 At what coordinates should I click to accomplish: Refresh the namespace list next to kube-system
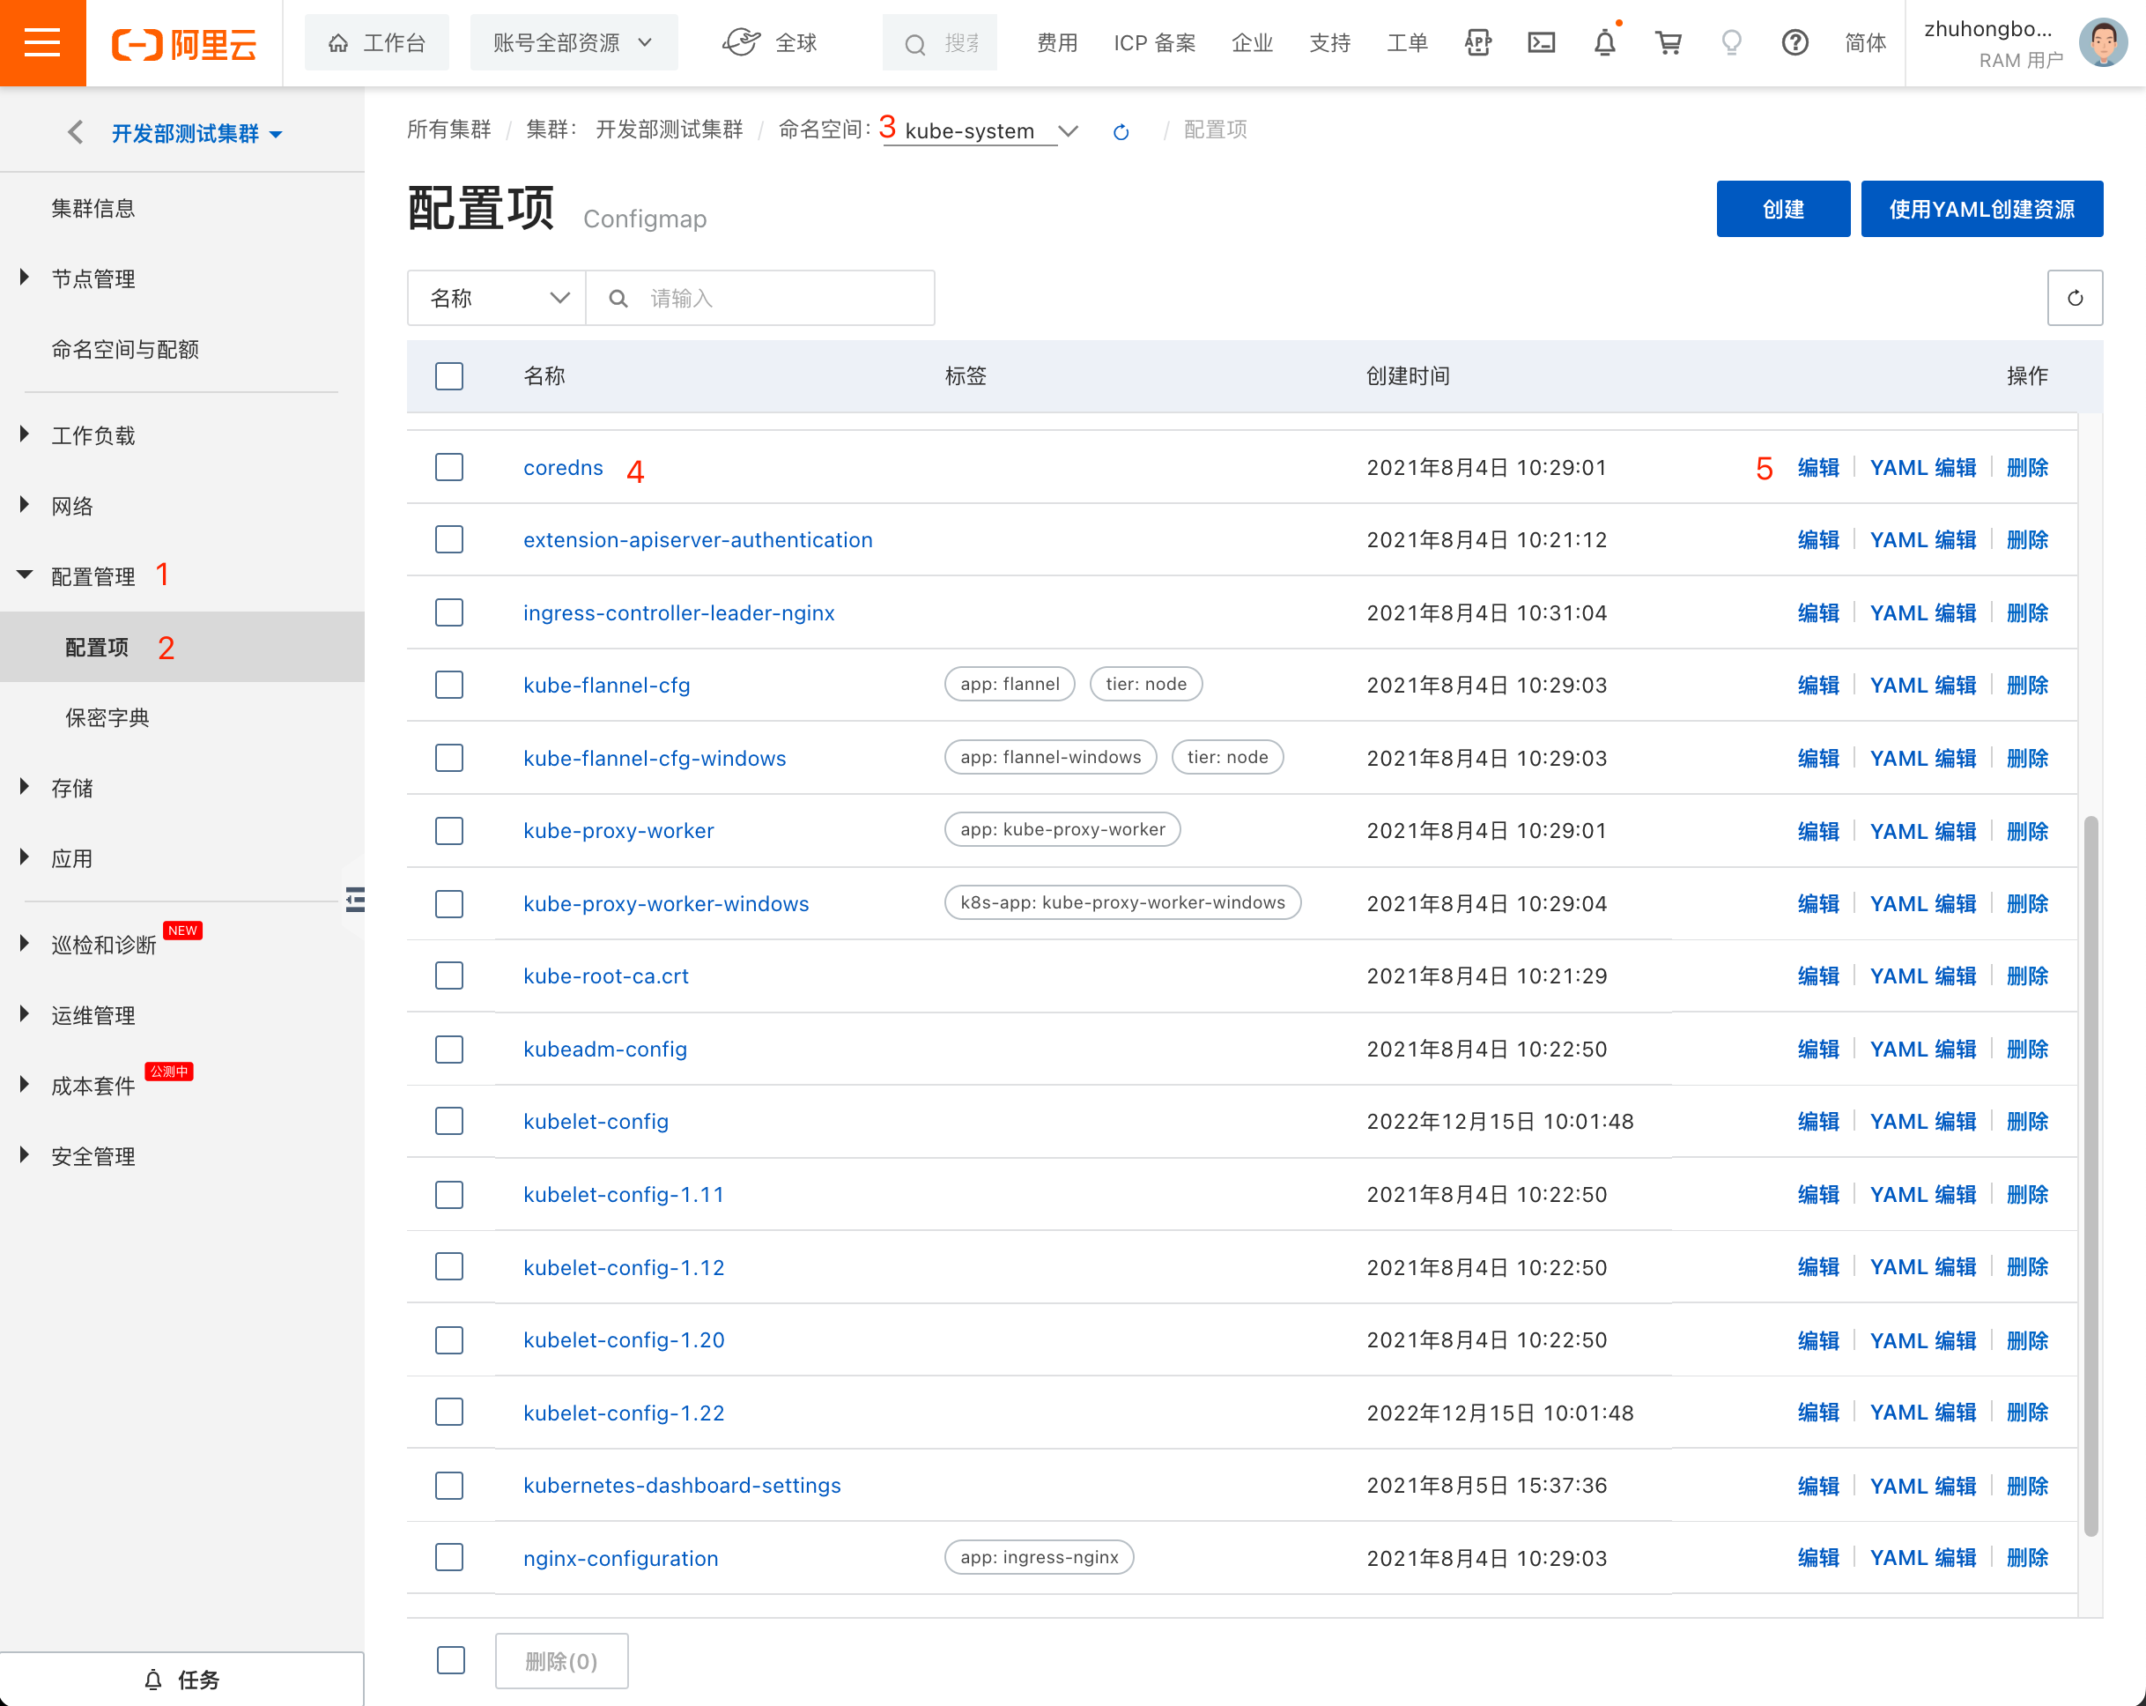click(x=1121, y=131)
